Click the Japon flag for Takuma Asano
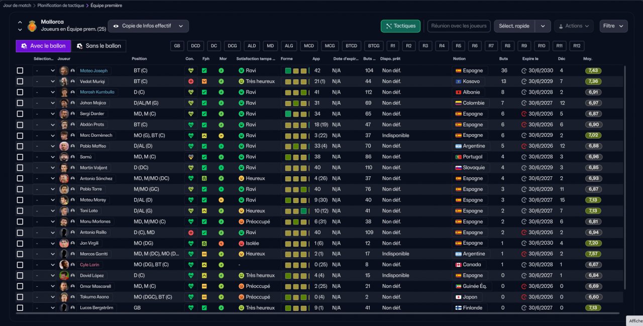The width and height of the screenshot is (643, 326). (x=458, y=297)
